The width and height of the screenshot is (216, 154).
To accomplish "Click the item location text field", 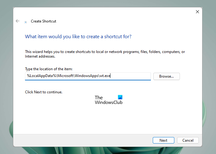I will coord(88,76).
